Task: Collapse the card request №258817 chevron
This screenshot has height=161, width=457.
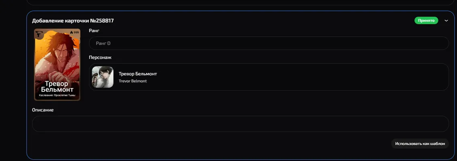Action: [x=446, y=21]
